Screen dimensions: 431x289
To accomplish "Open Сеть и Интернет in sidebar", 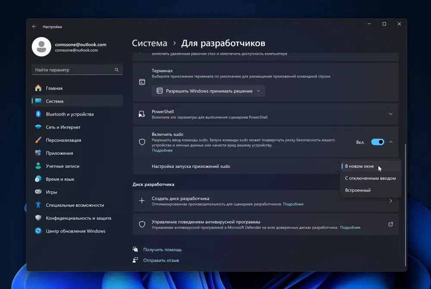I will (x=77, y=127).
